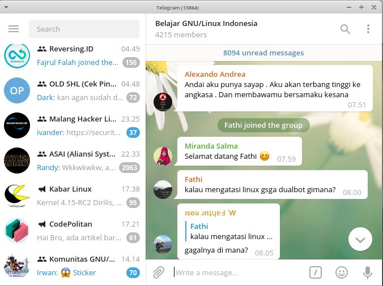Click the Search chats field
The height and width of the screenshot is (286, 383).
[x=84, y=29]
